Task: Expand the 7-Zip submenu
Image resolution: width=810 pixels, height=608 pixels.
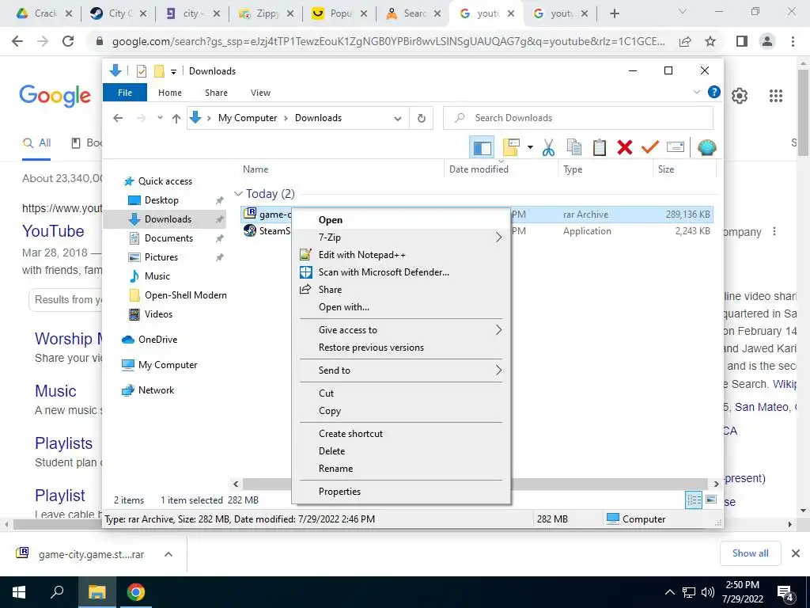Action: 401,237
